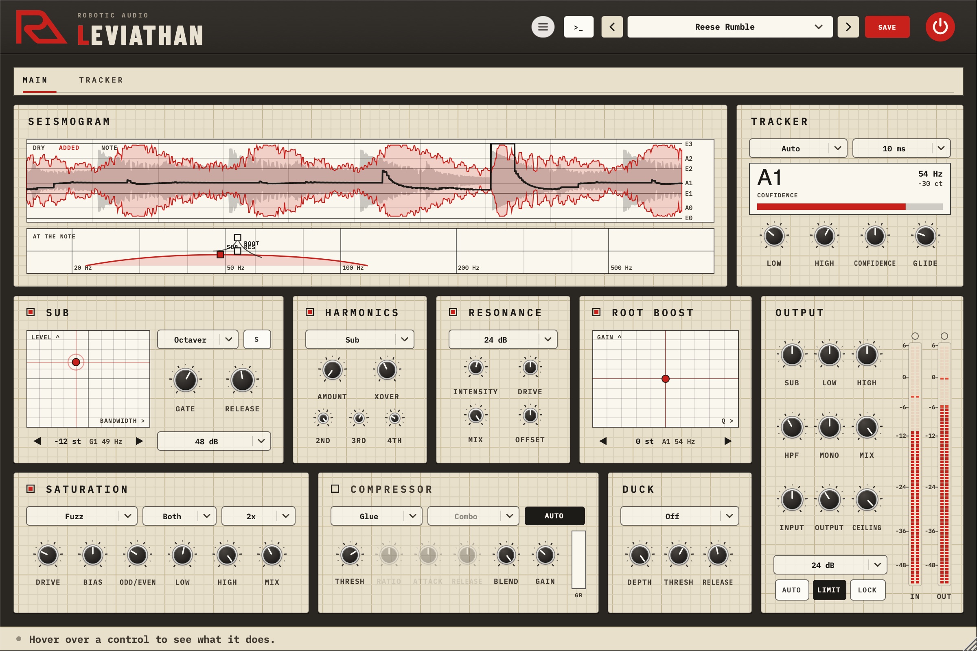Open the Tracker Auto mode dropdown
Viewport: 977px width, 651px height.
798,148
